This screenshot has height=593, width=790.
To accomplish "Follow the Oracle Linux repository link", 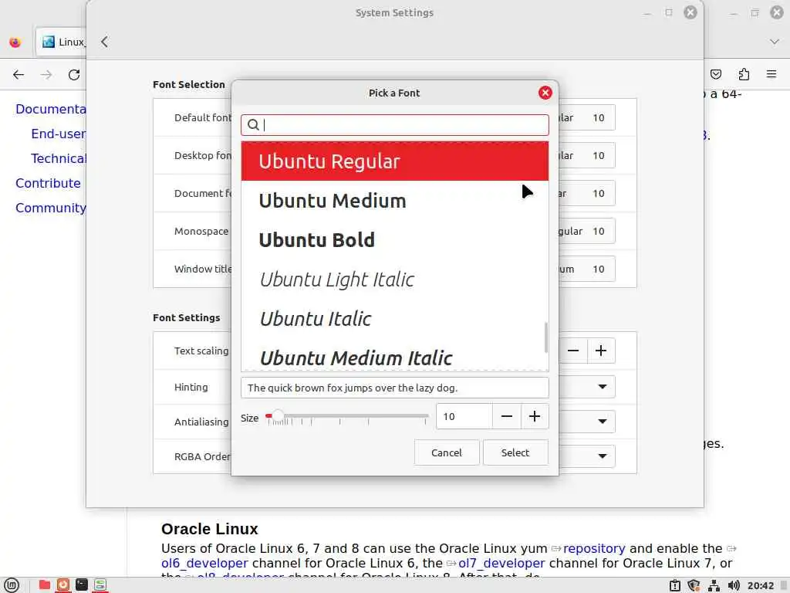I will pos(594,549).
